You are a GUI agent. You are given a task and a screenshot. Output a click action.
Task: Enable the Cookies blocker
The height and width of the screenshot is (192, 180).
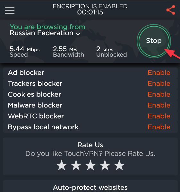coord(159,94)
